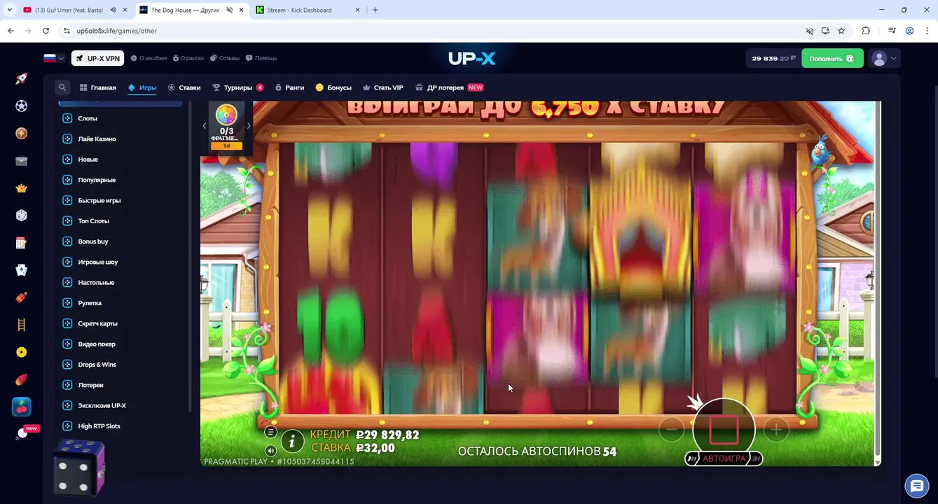
Task: Open the Бонусы tab
Action: [333, 87]
